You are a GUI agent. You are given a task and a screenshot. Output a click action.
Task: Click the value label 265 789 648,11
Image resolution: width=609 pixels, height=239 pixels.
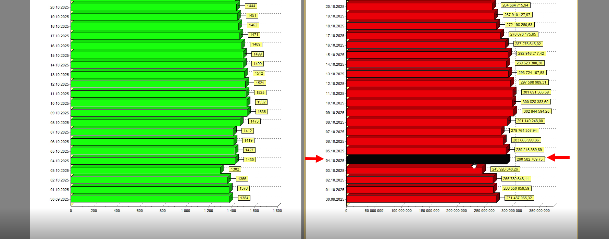[x=516, y=179]
